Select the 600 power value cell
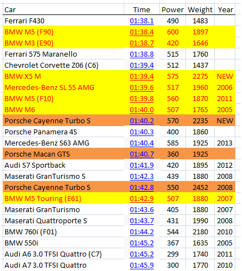 [173, 32]
